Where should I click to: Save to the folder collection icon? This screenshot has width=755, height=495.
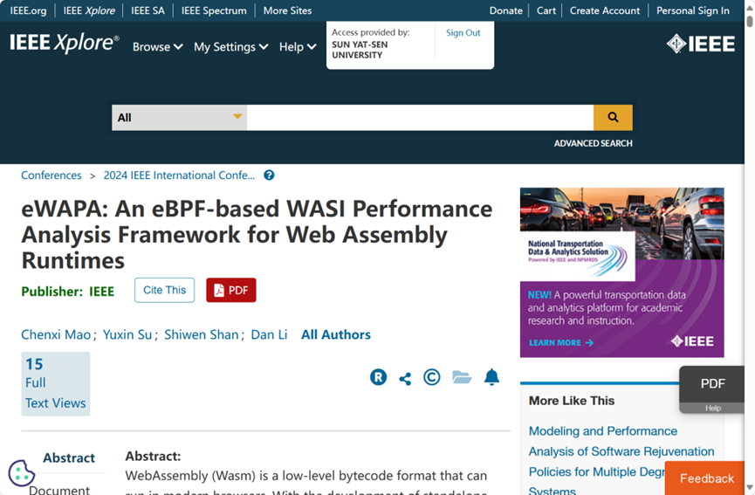pyautogui.click(x=462, y=377)
